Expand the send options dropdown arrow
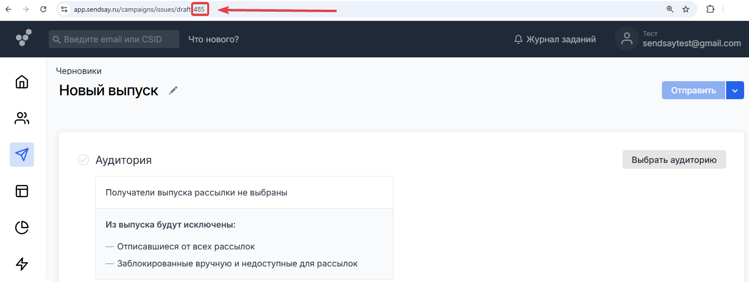749x282 pixels. click(735, 90)
